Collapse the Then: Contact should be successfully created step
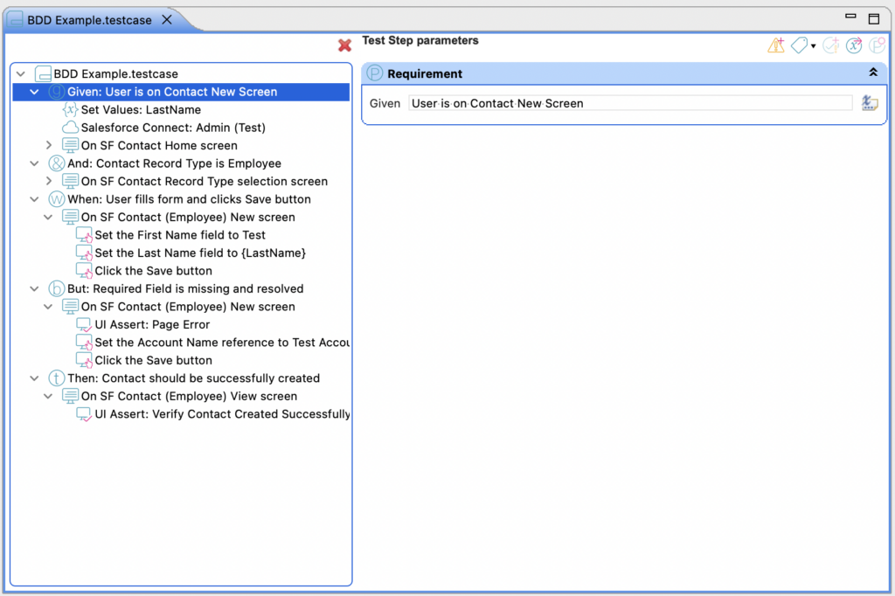This screenshot has height=596, width=895. click(33, 378)
